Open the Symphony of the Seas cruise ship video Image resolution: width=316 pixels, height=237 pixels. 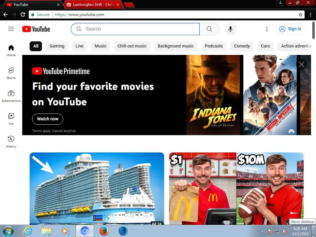tap(97, 189)
